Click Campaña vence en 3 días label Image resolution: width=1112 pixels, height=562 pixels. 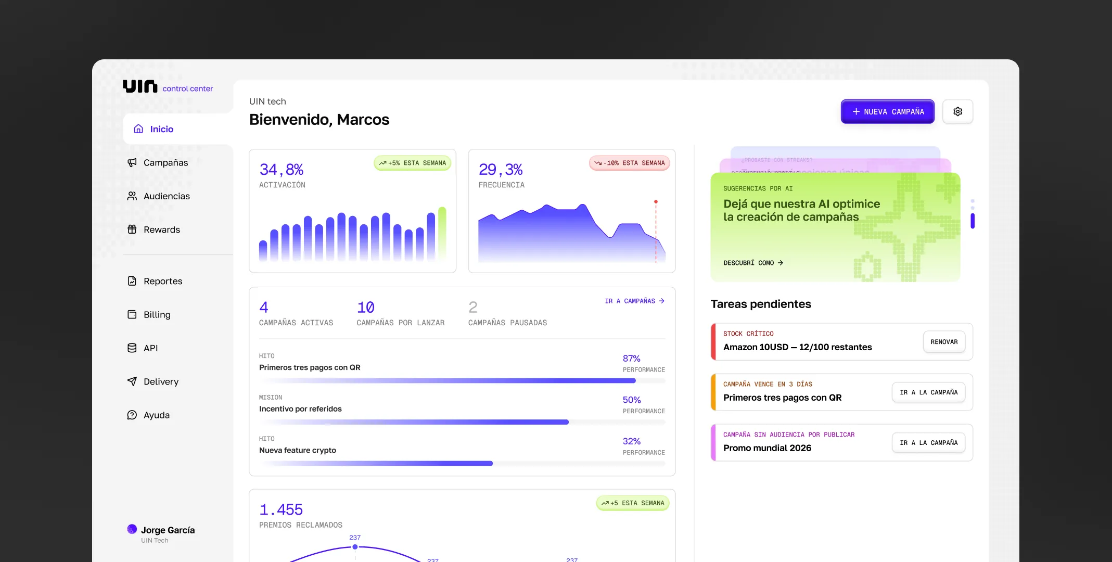coord(768,384)
